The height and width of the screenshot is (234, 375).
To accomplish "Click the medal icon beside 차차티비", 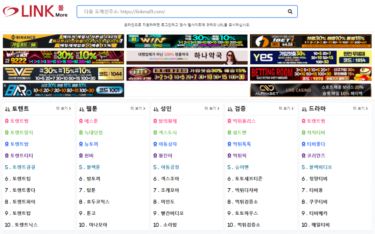I will point(303,132).
